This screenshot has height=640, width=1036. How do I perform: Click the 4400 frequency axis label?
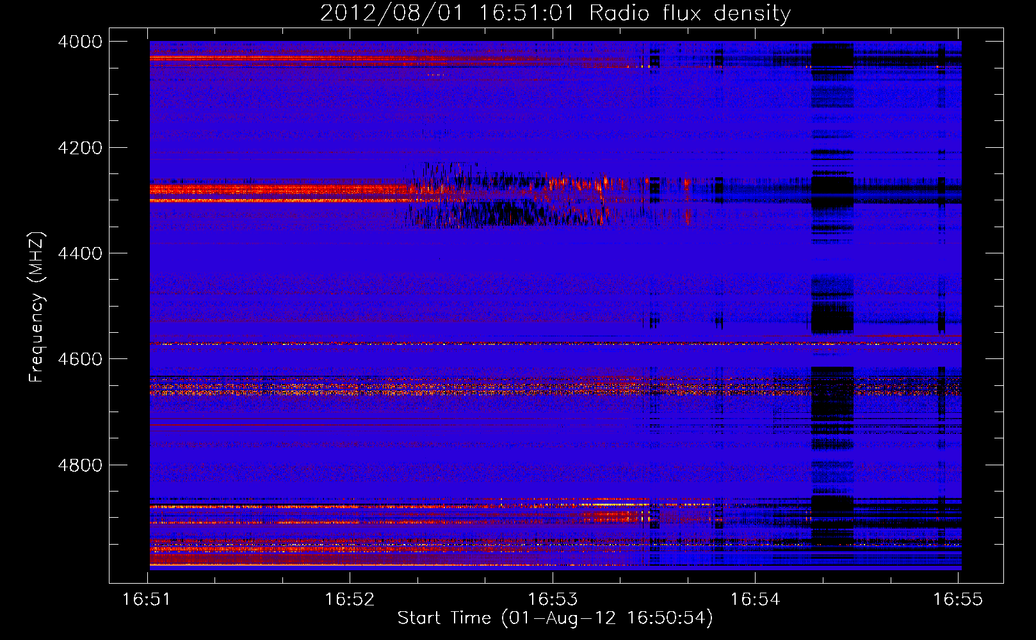click(x=80, y=253)
